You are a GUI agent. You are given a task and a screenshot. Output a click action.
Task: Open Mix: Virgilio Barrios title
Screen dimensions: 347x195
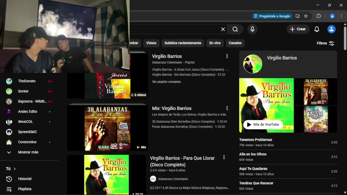(172, 108)
